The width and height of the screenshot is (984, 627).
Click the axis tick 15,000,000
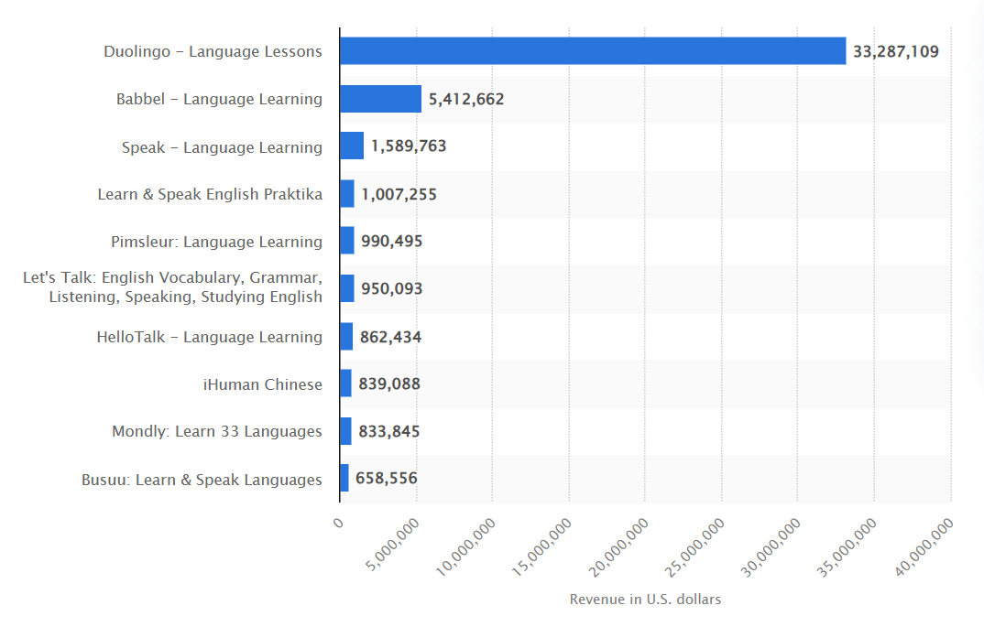click(x=542, y=547)
